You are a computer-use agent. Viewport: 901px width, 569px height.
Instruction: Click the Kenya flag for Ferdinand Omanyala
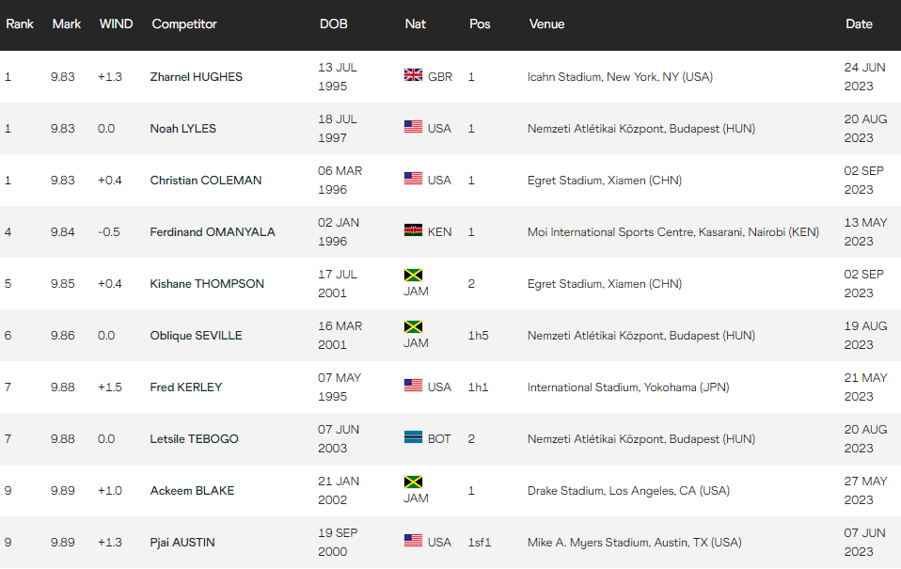(413, 231)
